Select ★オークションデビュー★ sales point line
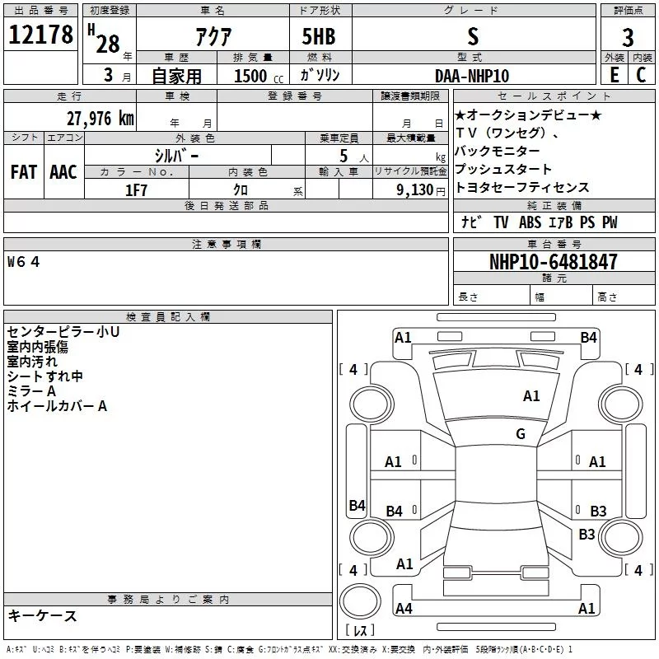This screenshot has width=659, height=659. coord(528,115)
